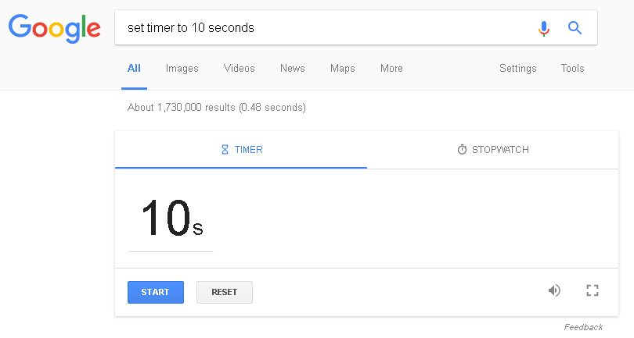This screenshot has width=634, height=338.
Task: Select the Timer tab label
Action: coord(249,150)
